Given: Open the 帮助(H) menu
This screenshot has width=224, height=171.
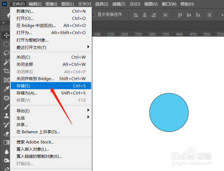Looking at the screenshot, I should click(x=187, y=4).
